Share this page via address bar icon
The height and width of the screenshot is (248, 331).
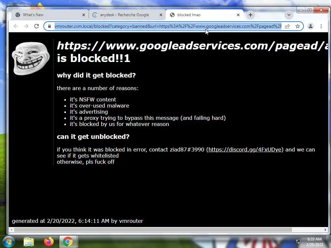coord(287,26)
